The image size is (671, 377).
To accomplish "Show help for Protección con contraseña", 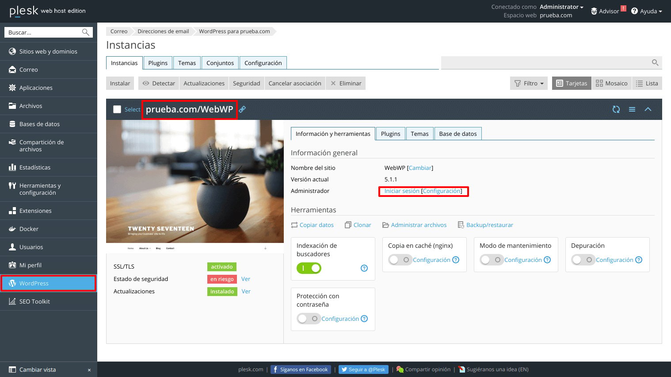I will (364, 319).
